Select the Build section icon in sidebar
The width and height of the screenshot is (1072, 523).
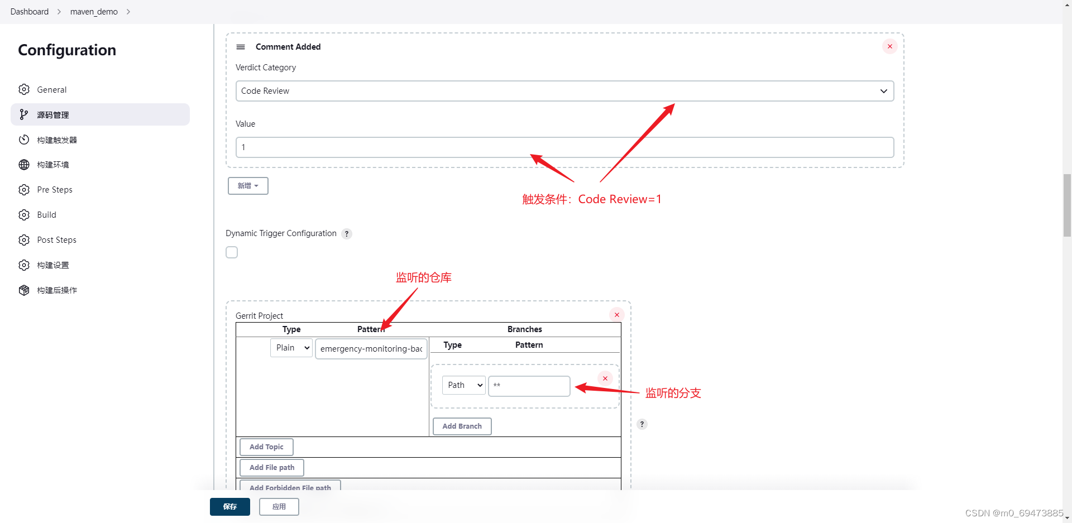pyautogui.click(x=24, y=214)
